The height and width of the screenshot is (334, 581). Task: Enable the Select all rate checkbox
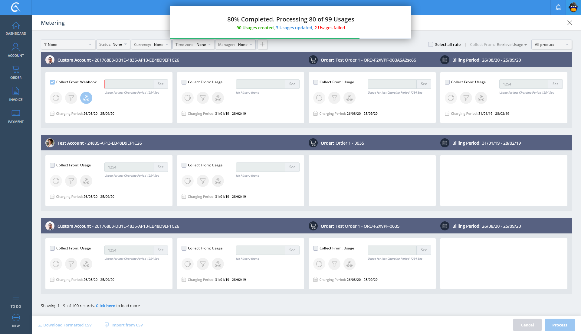(431, 44)
